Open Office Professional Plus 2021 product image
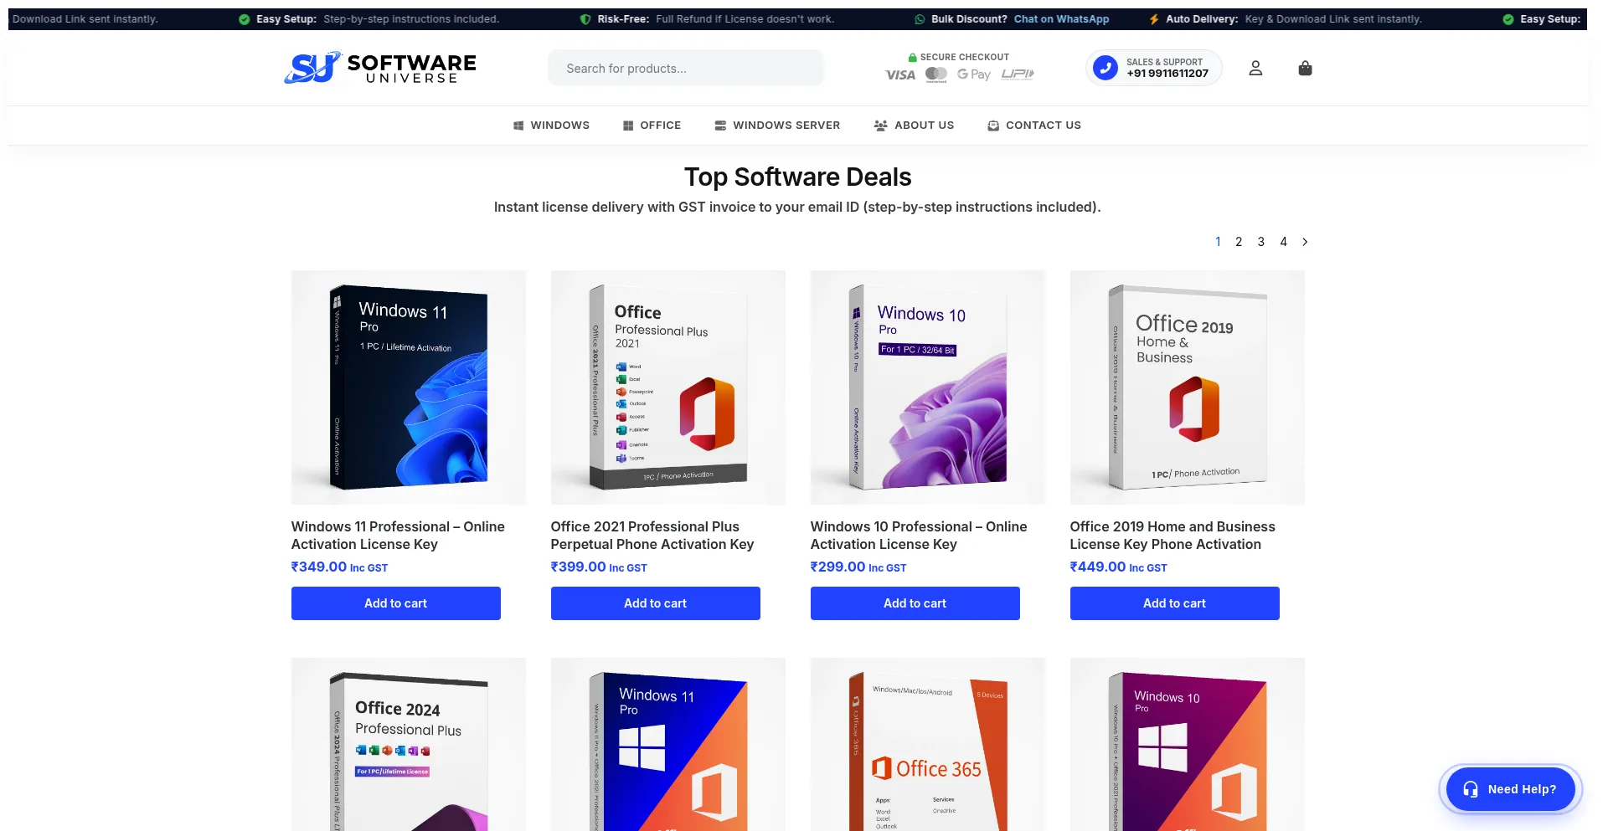Viewport: 1608px width, 831px height. 668,387
